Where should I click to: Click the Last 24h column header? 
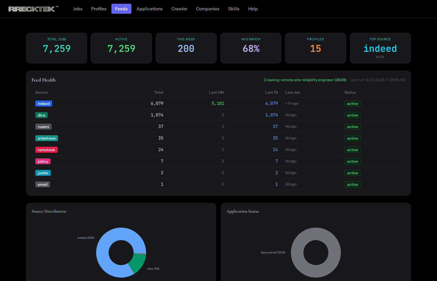[x=217, y=92]
